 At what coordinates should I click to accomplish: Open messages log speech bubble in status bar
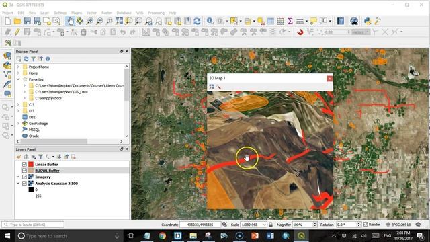pos(418,225)
